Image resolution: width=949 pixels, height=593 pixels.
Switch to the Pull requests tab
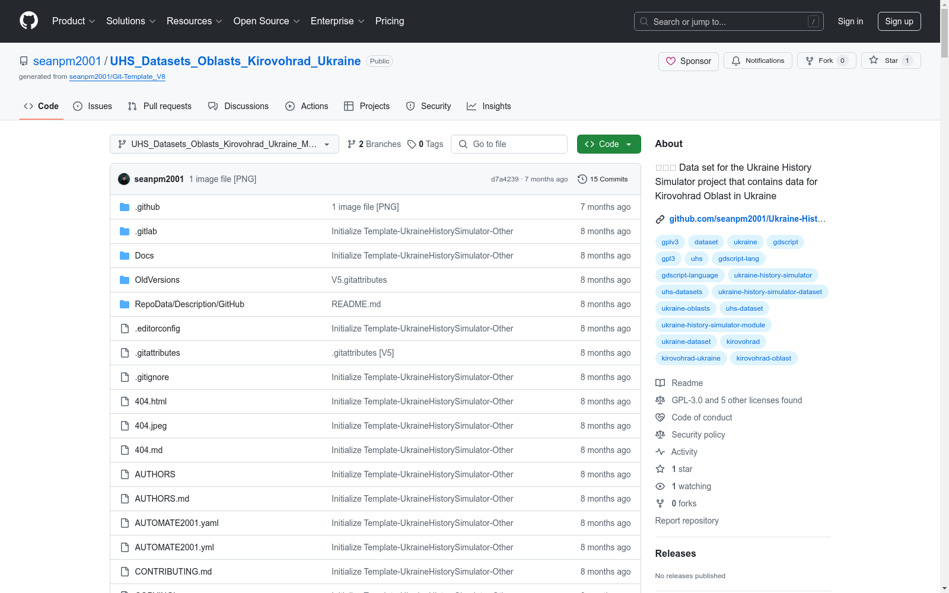[x=160, y=106]
